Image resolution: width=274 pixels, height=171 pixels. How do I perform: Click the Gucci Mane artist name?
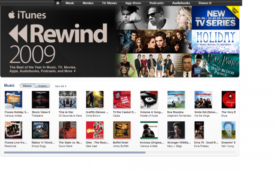click(66, 146)
